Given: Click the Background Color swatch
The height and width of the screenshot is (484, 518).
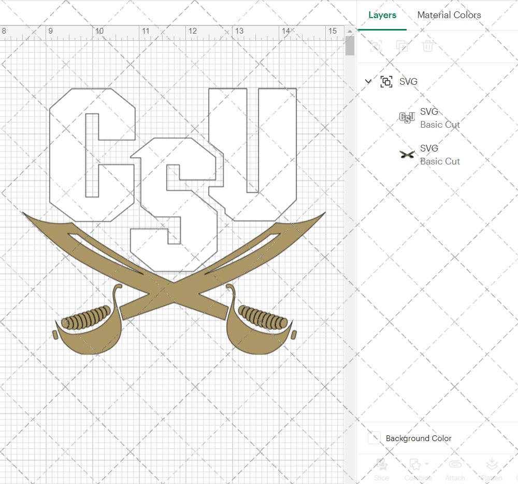Looking at the screenshot, I should tap(374, 438).
